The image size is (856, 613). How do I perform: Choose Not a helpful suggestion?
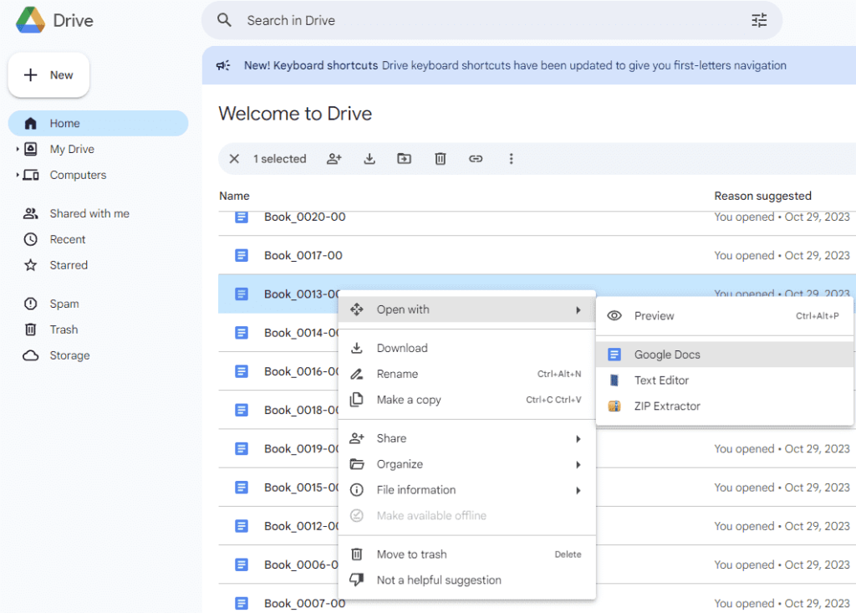click(x=466, y=580)
